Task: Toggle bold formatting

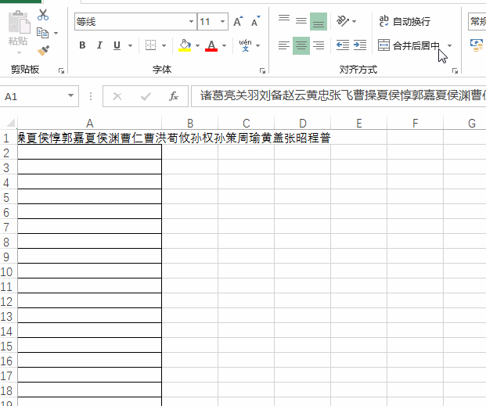Action: 82,45
